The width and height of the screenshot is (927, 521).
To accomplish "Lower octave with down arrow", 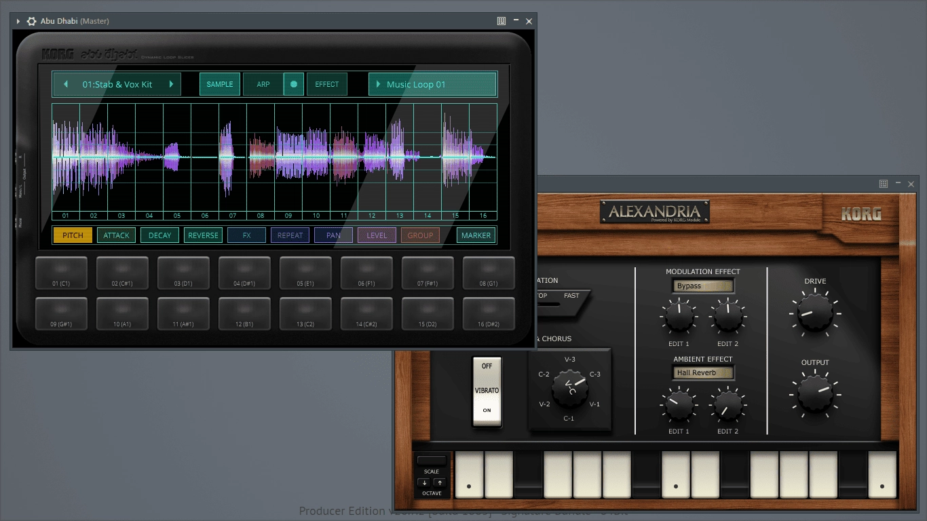I will tap(423, 483).
